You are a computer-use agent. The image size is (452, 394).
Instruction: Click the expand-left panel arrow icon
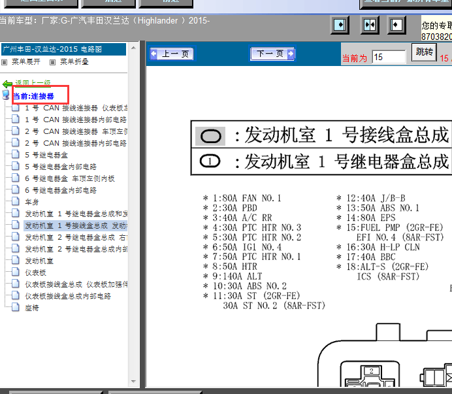pyautogui.click(x=397, y=25)
